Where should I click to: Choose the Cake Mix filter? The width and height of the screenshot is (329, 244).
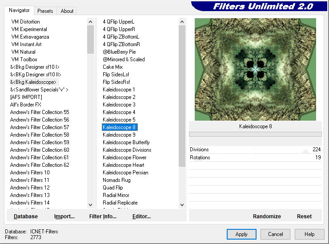[x=112, y=67]
